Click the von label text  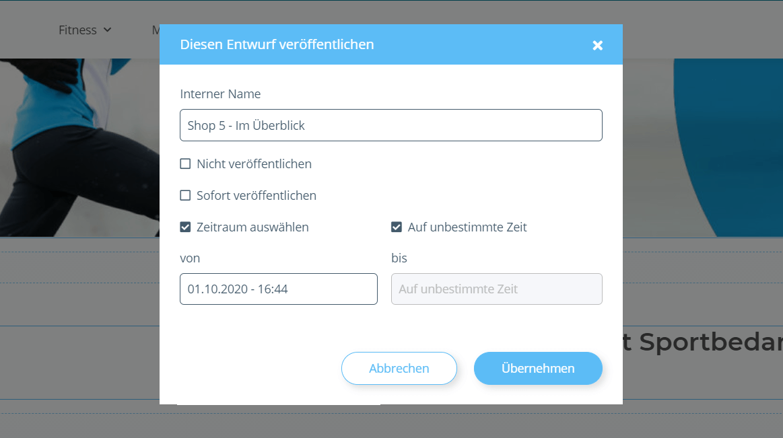[x=190, y=258]
